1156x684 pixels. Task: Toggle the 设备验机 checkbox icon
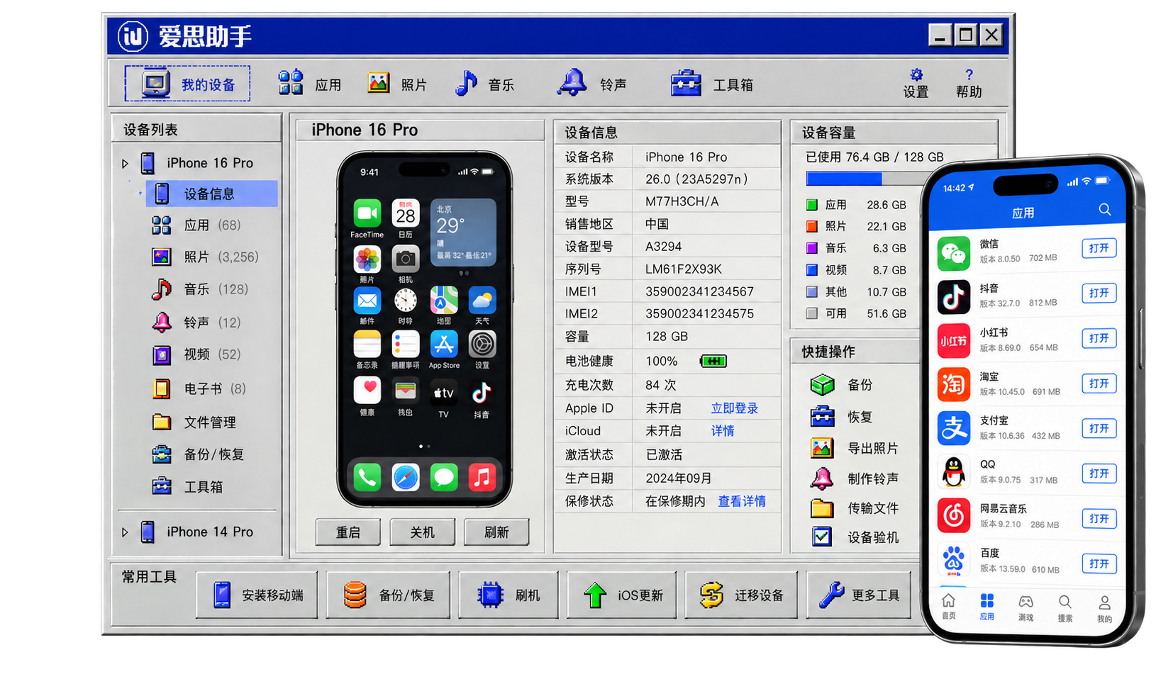click(x=822, y=537)
